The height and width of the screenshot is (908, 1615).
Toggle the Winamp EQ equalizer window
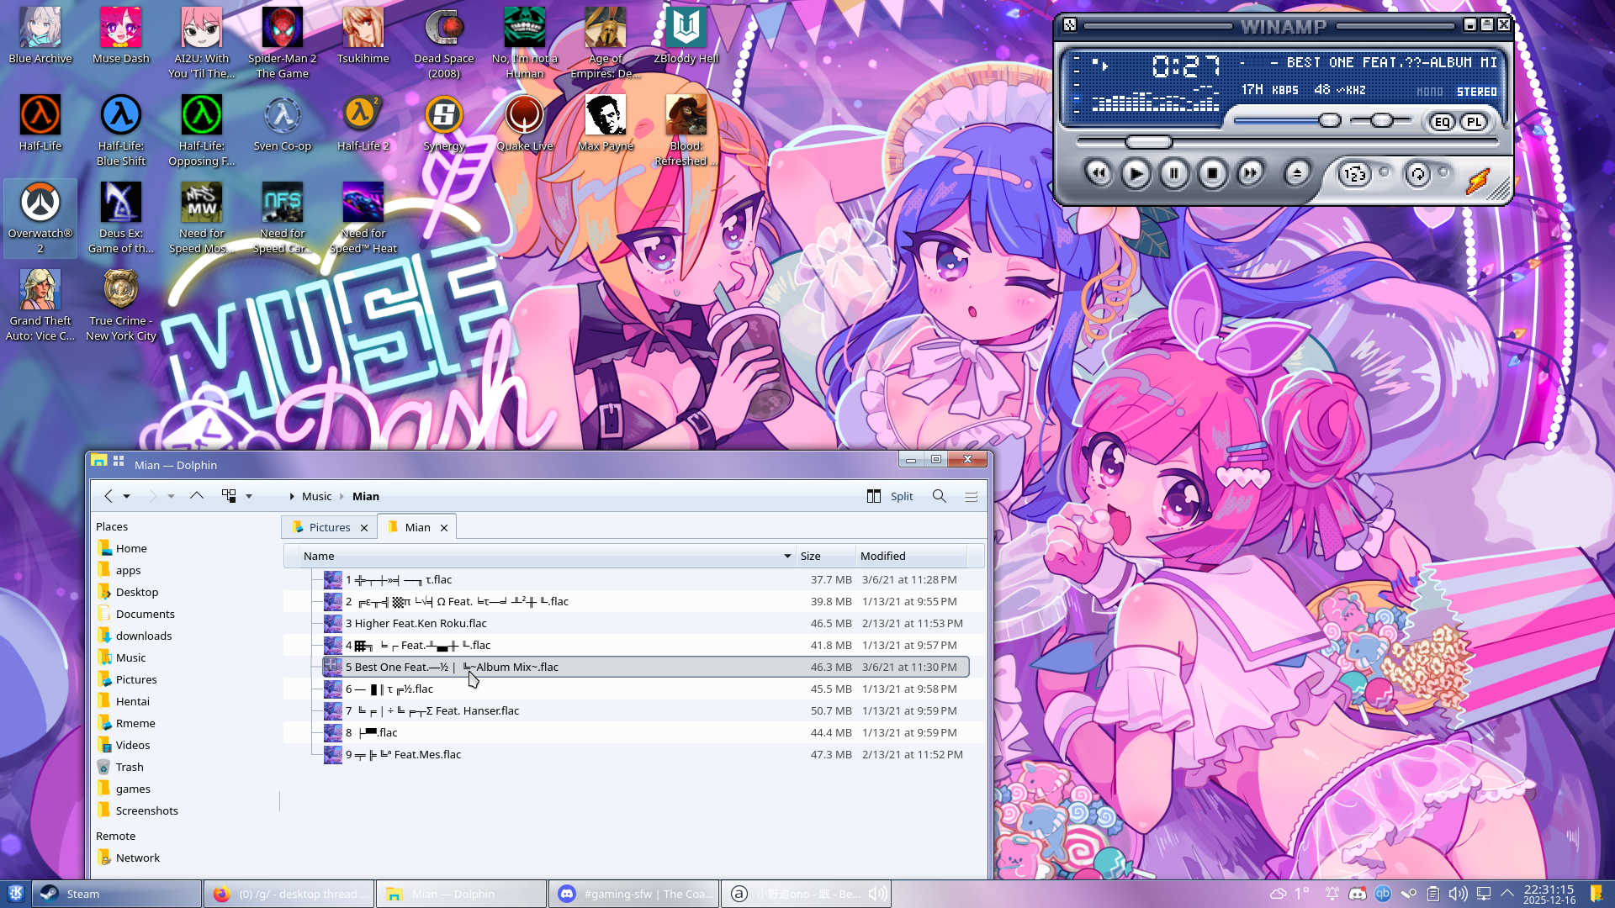click(1442, 122)
